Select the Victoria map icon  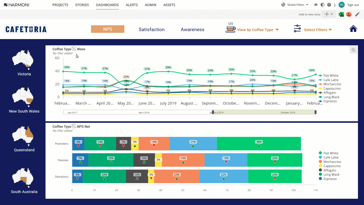23,60
